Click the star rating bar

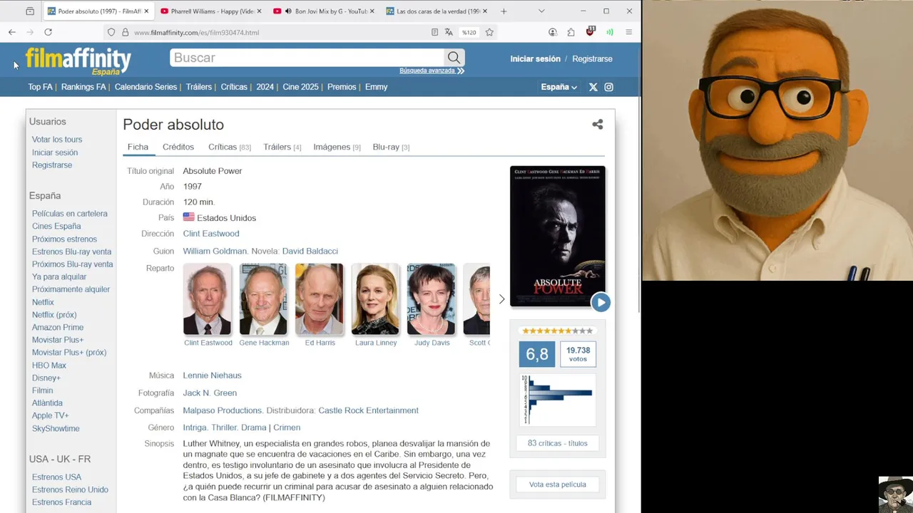coord(557,331)
